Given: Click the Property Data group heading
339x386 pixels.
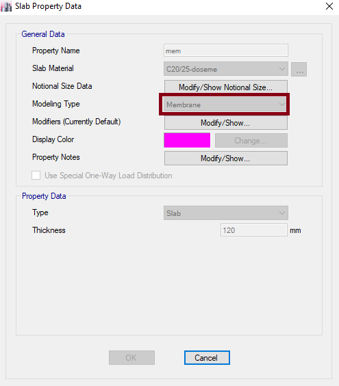Looking at the screenshot, I should coord(44,196).
